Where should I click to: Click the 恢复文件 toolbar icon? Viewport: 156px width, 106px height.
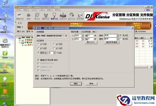63,16
